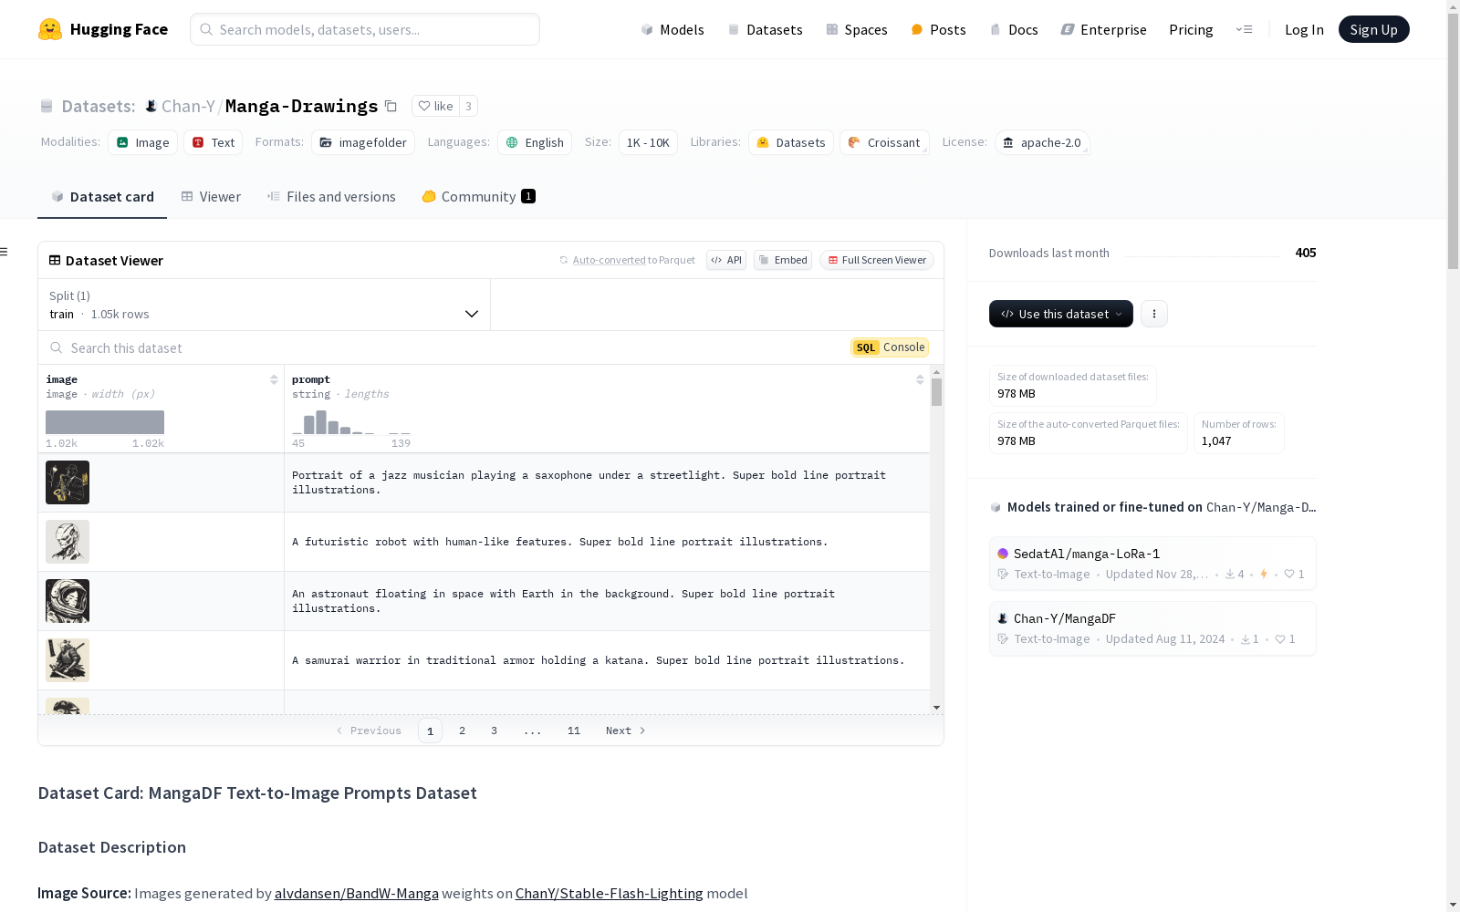Click the dataset icon beside Datasets heading
1460x912 pixels.
47,107
